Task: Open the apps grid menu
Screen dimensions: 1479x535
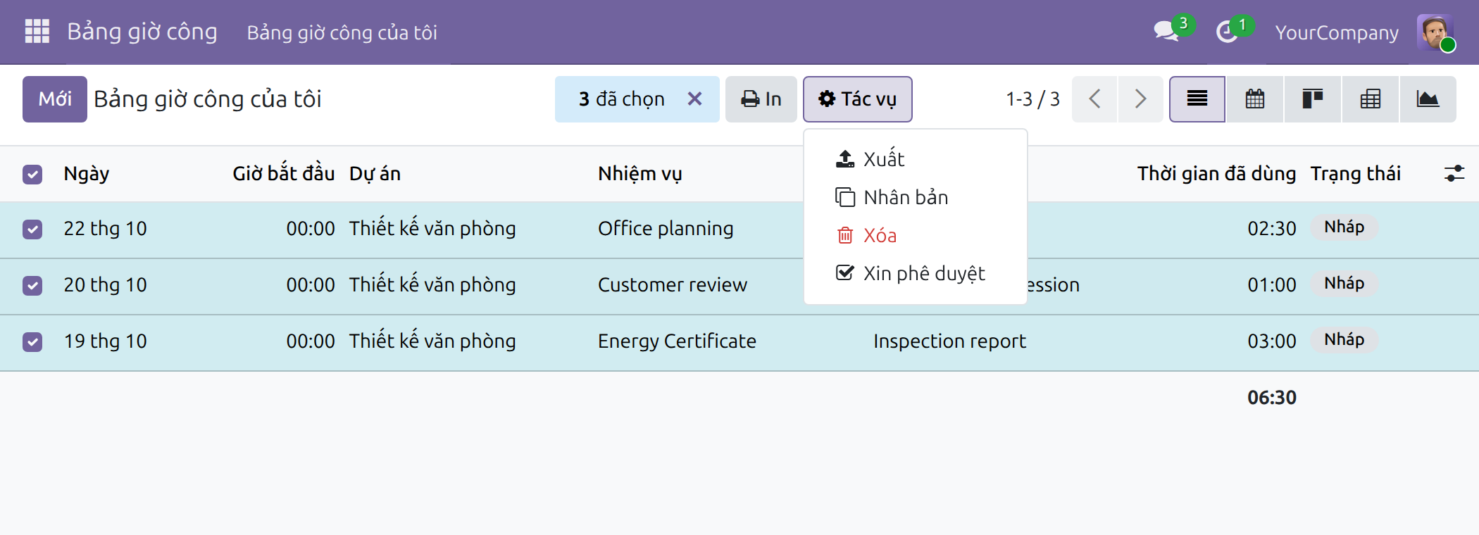Action: [x=37, y=32]
